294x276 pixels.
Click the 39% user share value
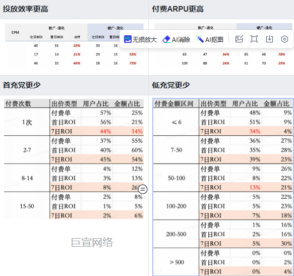point(255,159)
